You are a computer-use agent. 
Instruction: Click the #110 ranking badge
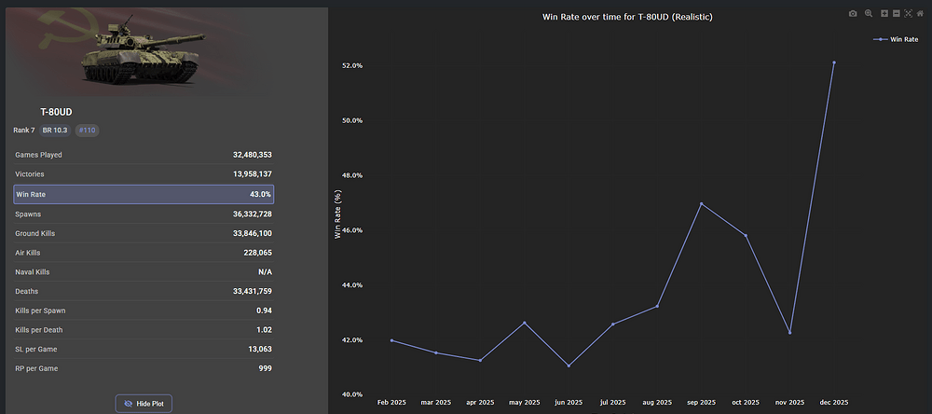[x=87, y=131]
